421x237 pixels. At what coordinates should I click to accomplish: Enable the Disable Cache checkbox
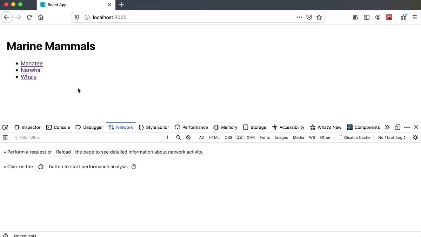point(340,137)
